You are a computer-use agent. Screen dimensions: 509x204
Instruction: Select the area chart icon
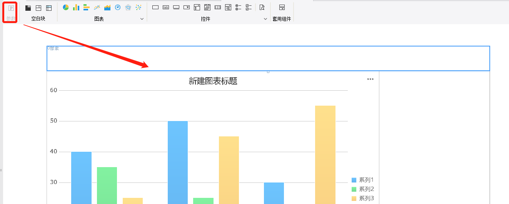tap(107, 7)
